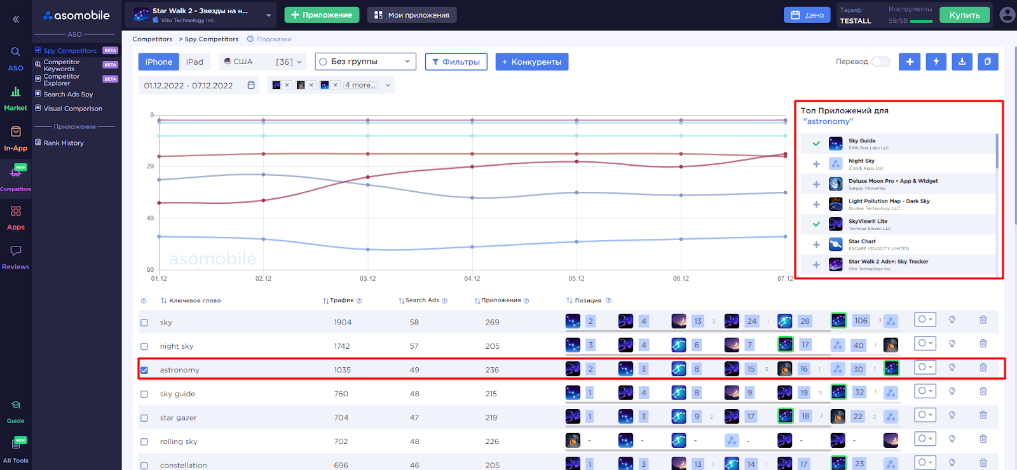Open the ASO section in sidebar
The width and height of the screenshot is (1017, 470).
click(16, 58)
